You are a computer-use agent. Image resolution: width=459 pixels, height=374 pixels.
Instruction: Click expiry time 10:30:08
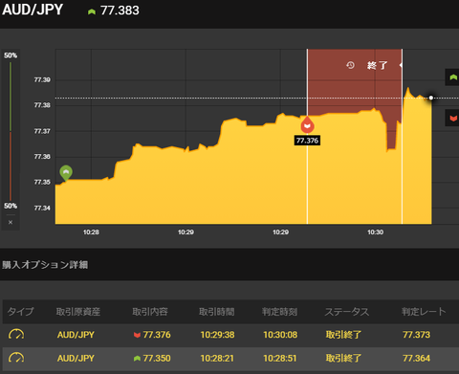click(x=280, y=335)
